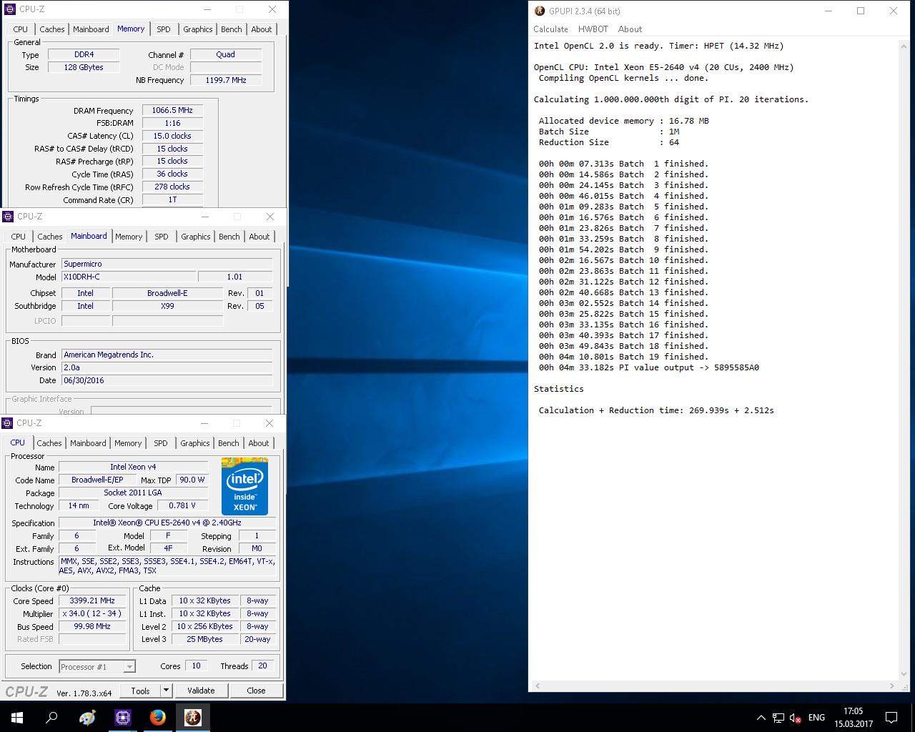
Task: Click the Intel Xeon v4 name field
Action: click(x=133, y=467)
